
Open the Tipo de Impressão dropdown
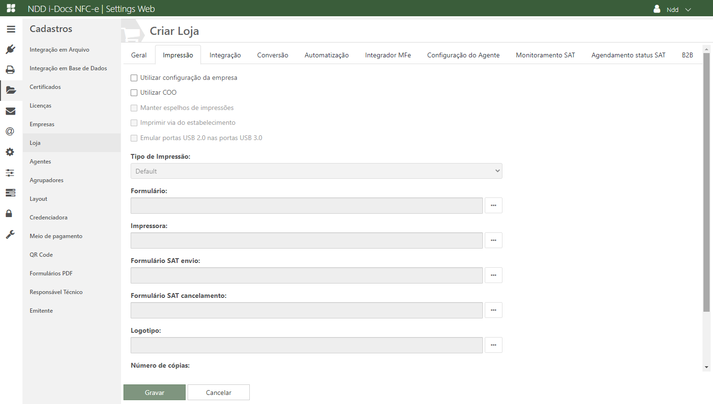316,171
